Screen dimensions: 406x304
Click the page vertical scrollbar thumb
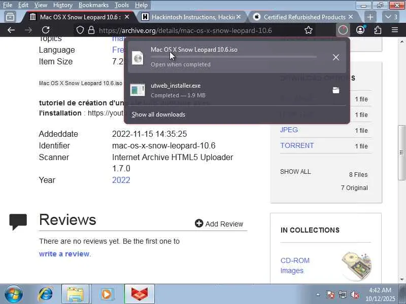coord(401,153)
